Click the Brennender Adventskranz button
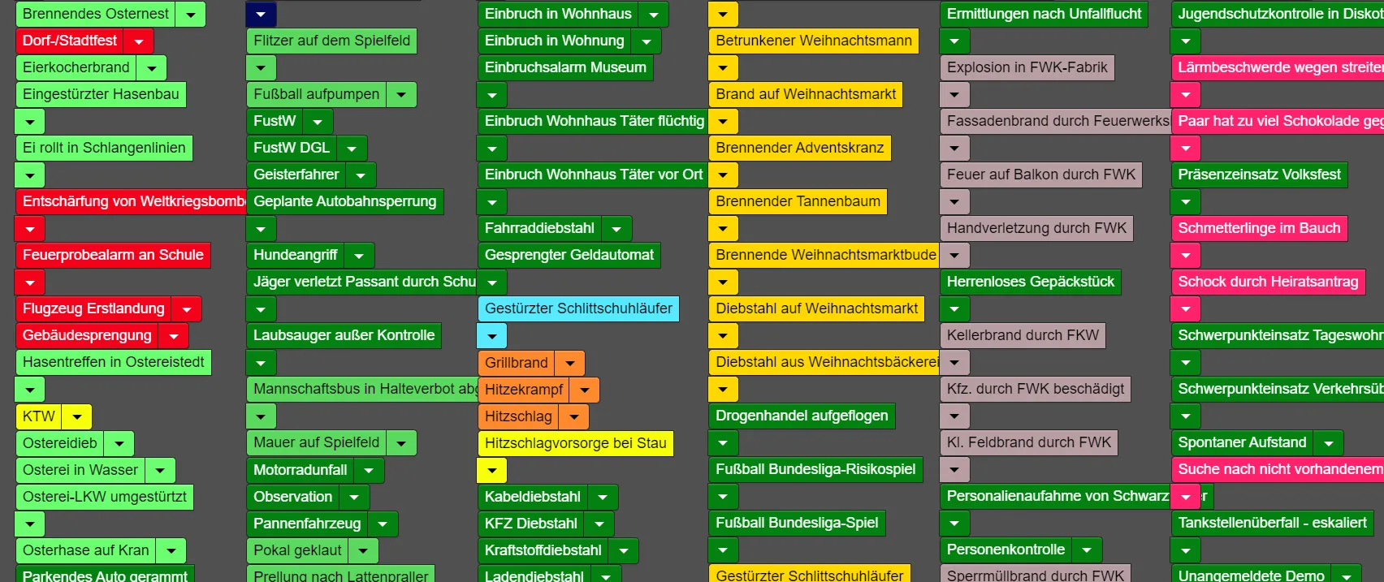 click(799, 148)
